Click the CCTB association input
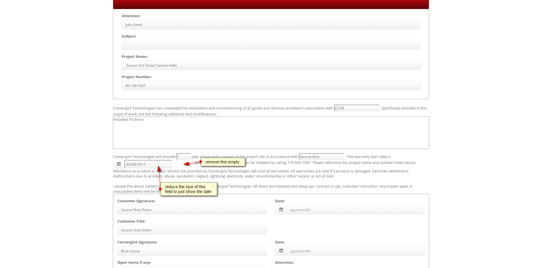The image size is (542, 268). (357, 108)
